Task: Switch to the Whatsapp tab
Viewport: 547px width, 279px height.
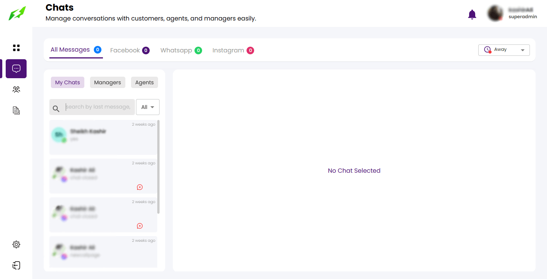Action: 176,50
